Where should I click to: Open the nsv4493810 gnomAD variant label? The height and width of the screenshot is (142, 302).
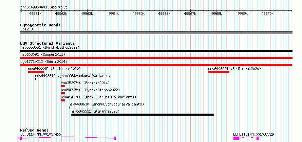(73, 76)
